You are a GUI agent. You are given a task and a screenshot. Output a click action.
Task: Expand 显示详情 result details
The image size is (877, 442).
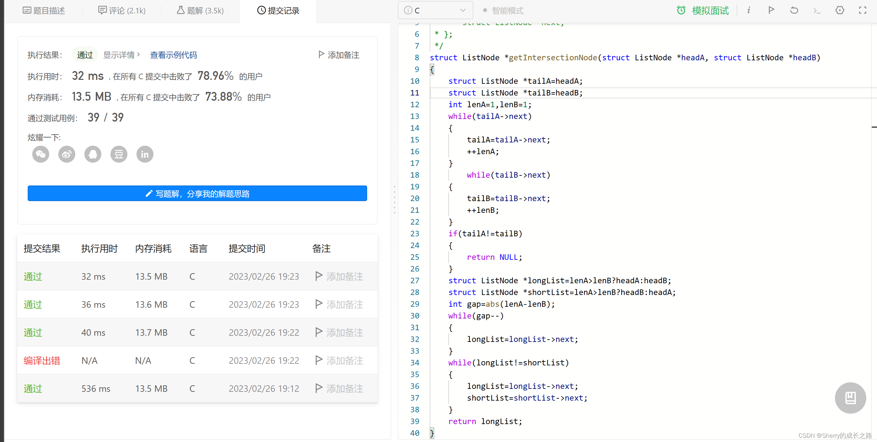tap(122, 55)
